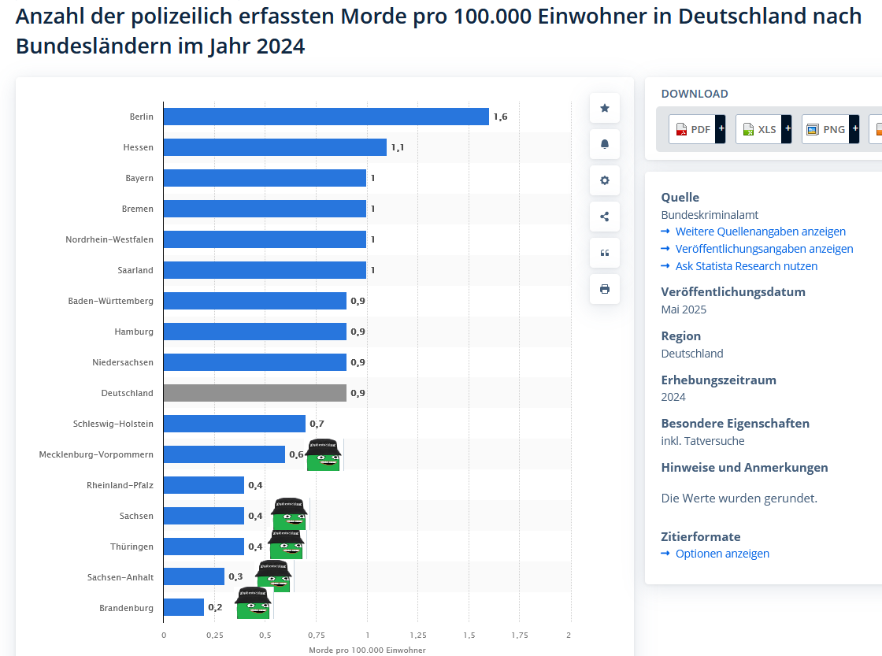
Task: Click green hat face beside Brandenburg bar
Action: coord(253,602)
